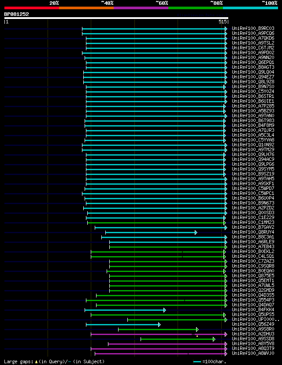
Task: Click the UniRef100_Q10N92 label
Action: pyautogui.click(x=253, y=145)
